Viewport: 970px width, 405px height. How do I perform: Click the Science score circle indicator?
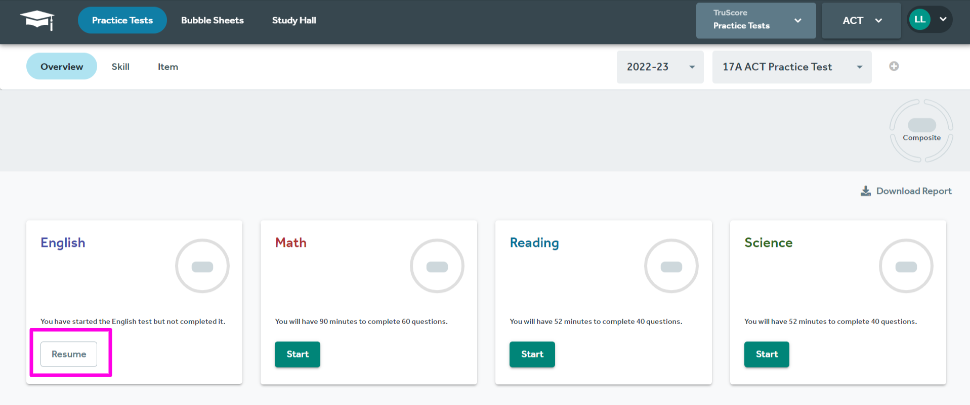click(906, 266)
